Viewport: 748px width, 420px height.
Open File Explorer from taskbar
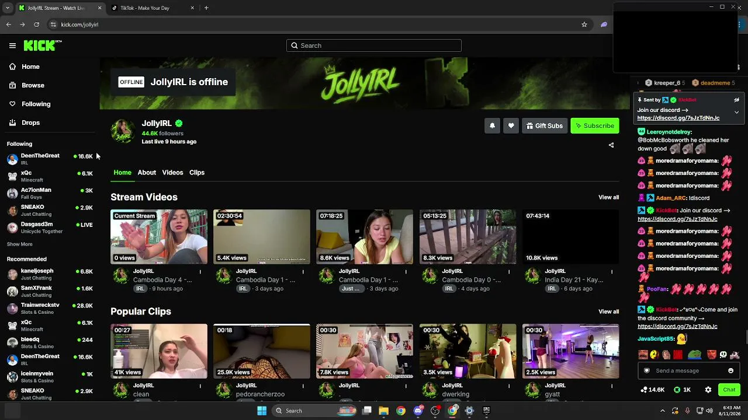coord(383,411)
